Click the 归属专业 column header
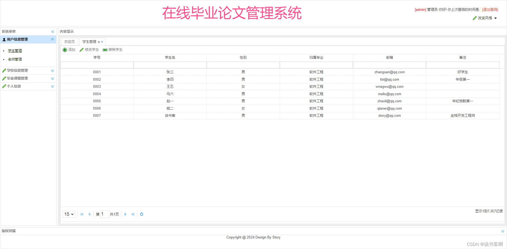 [316, 58]
